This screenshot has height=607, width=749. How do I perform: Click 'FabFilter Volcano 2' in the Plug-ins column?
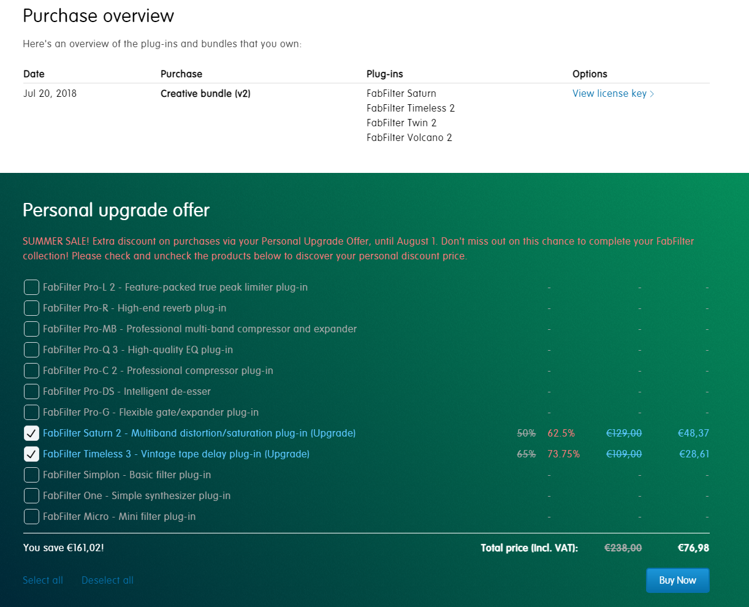click(409, 137)
